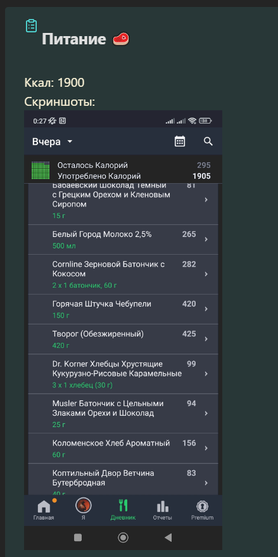Open Cornline Зерновой Батончик entry
This screenshot has height=557, width=278.
click(123, 274)
